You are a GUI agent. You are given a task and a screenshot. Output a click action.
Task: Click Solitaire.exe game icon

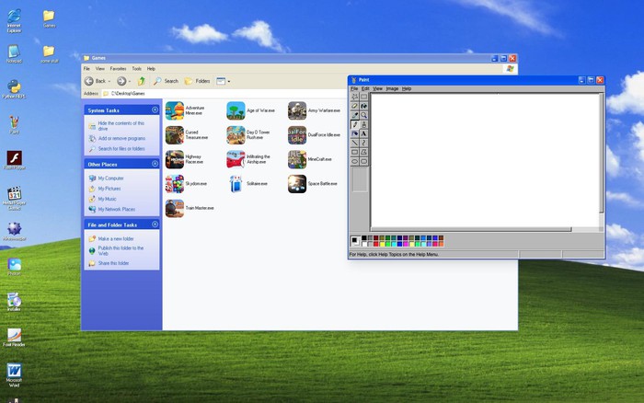tap(236, 184)
